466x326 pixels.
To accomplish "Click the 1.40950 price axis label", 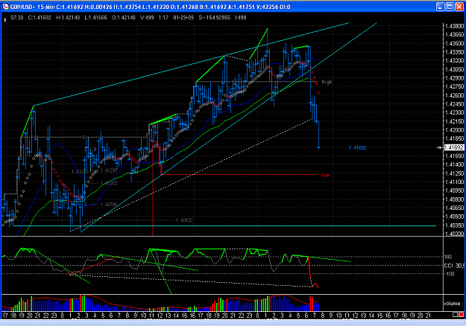I will (x=454, y=191).
